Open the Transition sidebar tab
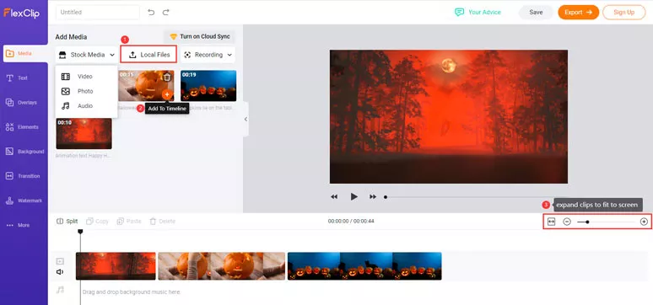The height and width of the screenshot is (305, 653). click(23, 176)
